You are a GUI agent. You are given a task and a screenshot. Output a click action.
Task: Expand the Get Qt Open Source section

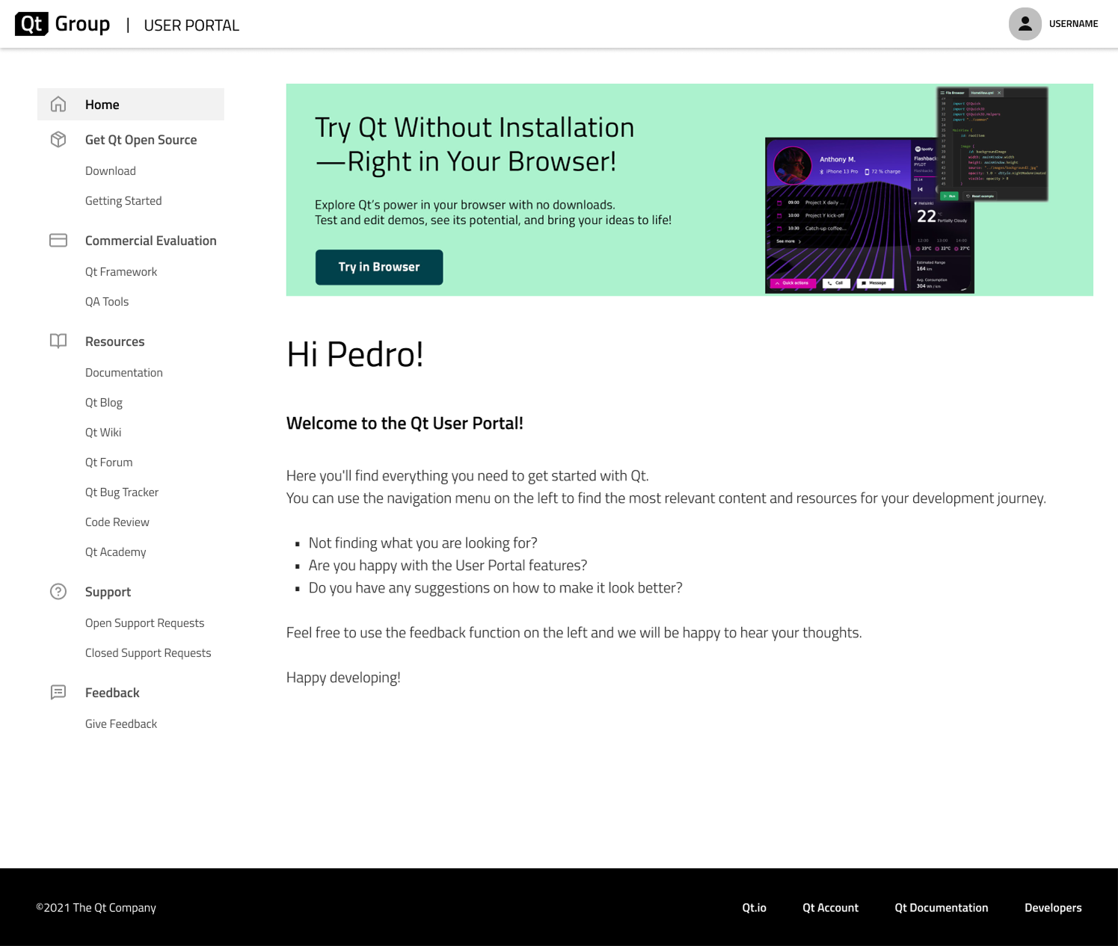(141, 139)
